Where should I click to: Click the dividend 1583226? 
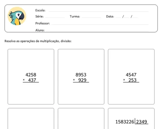click(125, 122)
